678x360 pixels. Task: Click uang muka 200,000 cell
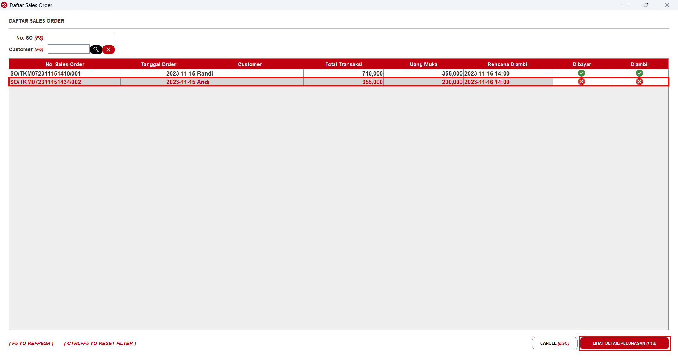423,82
